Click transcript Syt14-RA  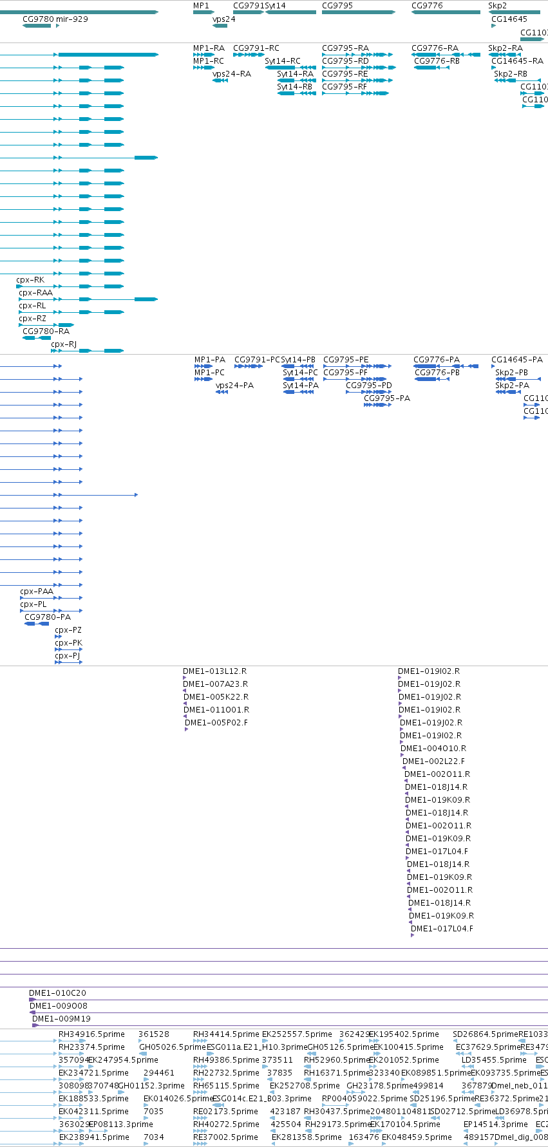pos(295,74)
